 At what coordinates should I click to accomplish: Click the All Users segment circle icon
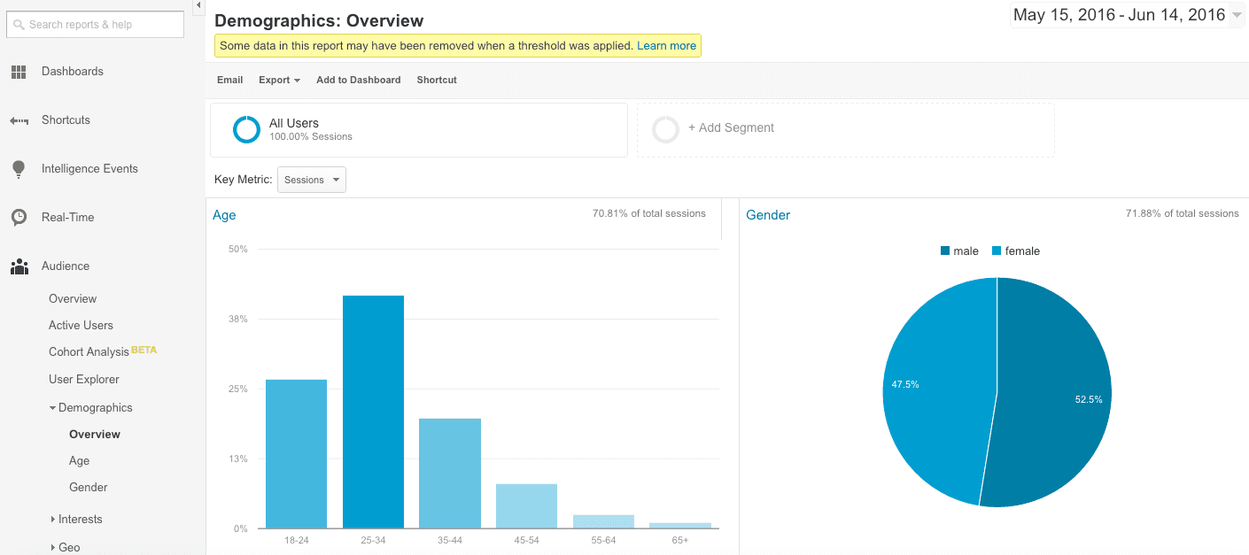[246, 129]
